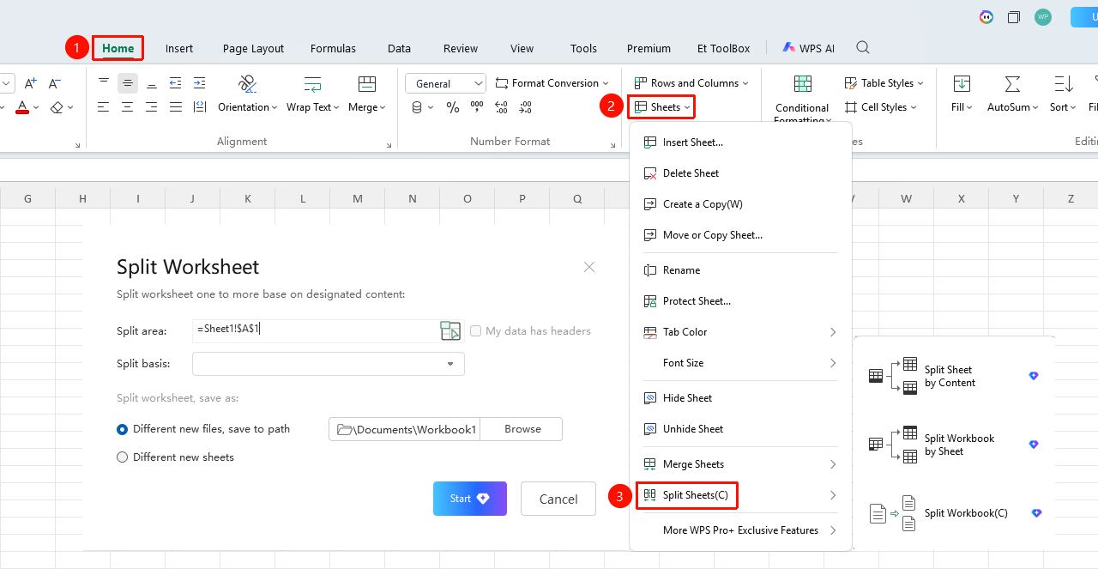The image size is (1098, 569).
Task: Click the AutoSum sigma icon
Action: click(1012, 83)
